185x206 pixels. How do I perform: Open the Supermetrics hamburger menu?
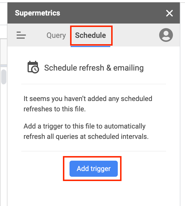coord(21,36)
